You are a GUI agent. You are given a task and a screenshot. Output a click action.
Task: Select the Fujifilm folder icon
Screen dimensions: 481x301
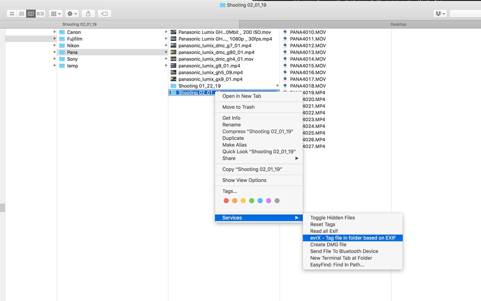click(62, 39)
